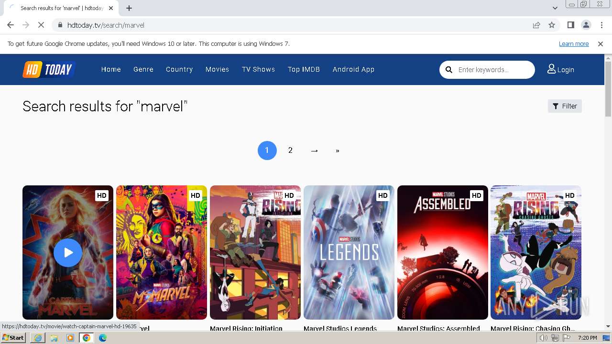
Task: Bookmark this tab with the star icon
Action: (552, 25)
